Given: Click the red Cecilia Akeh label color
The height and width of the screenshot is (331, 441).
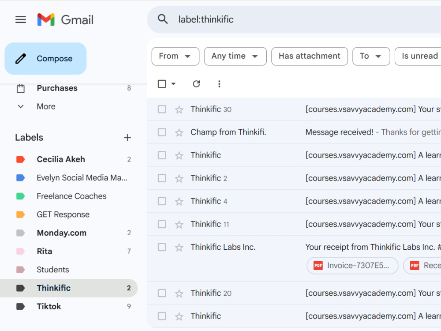Looking at the screenshot, I should 21,160.
